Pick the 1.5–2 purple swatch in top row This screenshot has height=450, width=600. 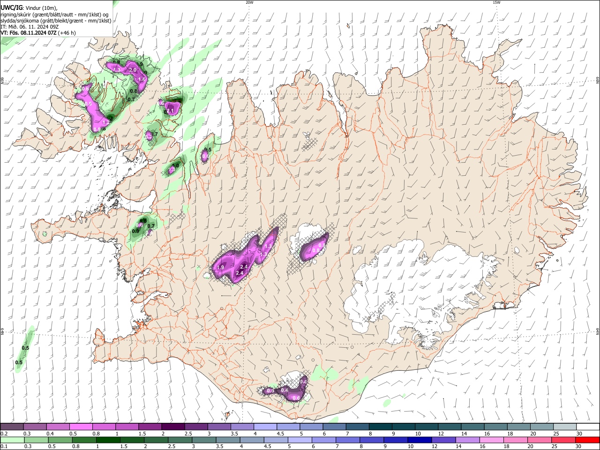150,427
